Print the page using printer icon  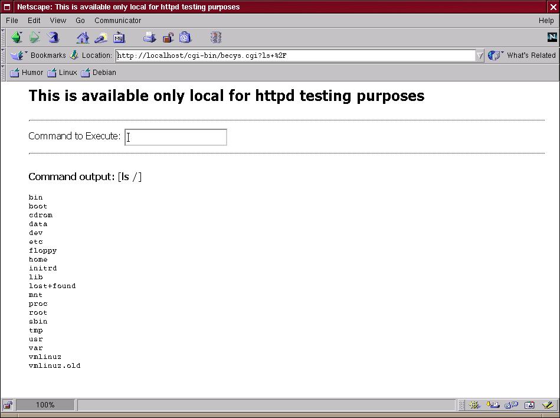(x=149, y=38)
